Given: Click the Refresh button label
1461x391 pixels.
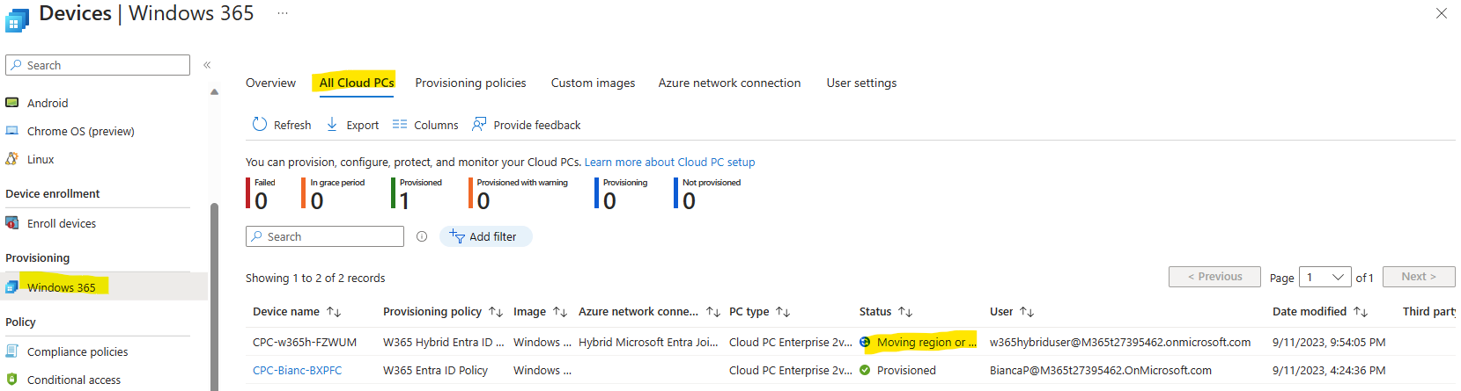Looking at the screenshot, I should click(x=292, y=125).
